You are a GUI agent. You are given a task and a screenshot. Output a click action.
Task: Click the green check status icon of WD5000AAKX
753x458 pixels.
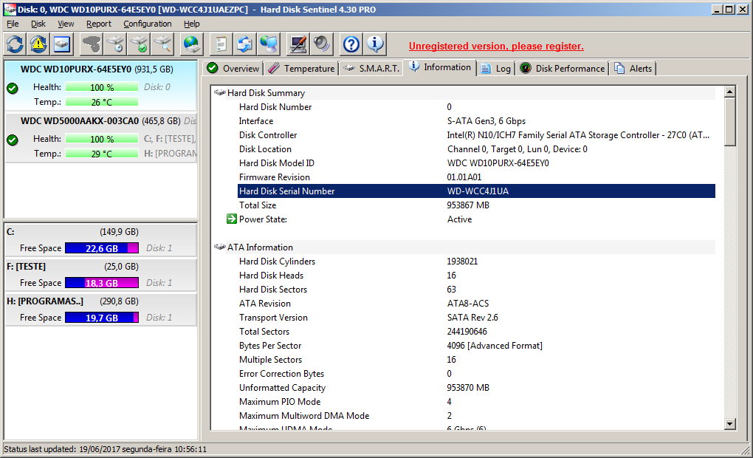click(13, 140)
